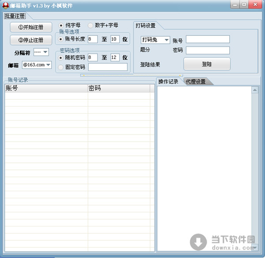This screenshot has width=265, height=258.
Task: Click the 固定密码 text input field
Action: point(108,67)
